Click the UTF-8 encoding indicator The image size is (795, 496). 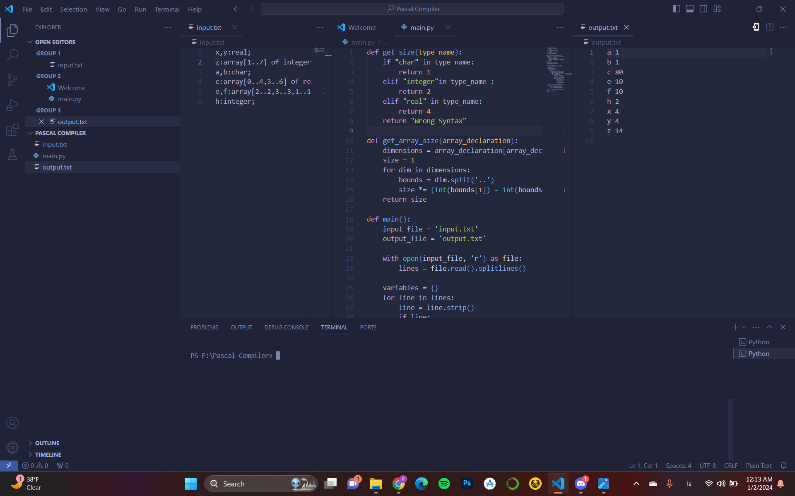[707, 466]
